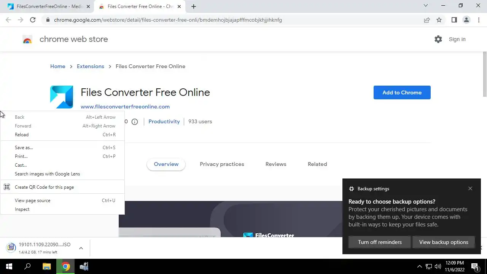
Task: Click the rating info icon
Action: (135, 122)
